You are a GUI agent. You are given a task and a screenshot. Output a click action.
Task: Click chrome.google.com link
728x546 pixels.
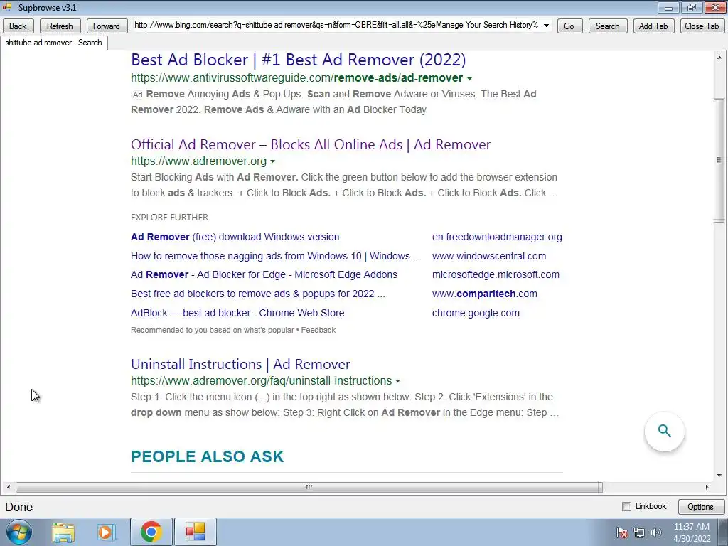476,313
